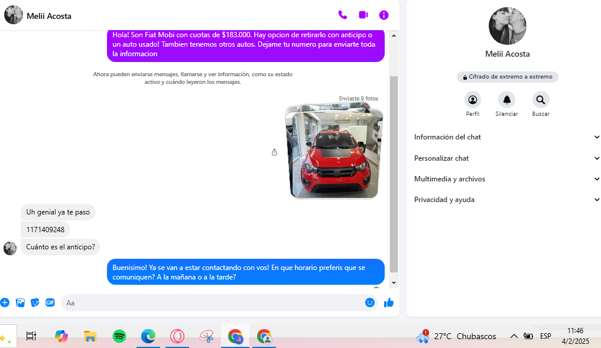The height and width of the screenshot is (348, 601).
Task: Open Spotify from the taskbar
Action: [x=119, y=336]
